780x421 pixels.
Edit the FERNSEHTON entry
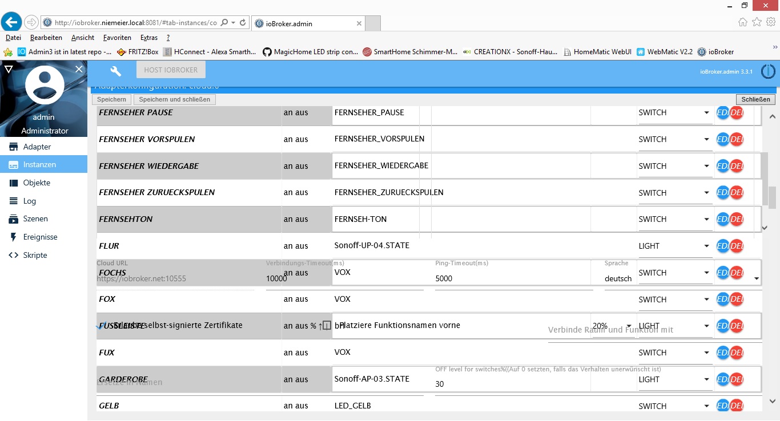tap(723, 220)
